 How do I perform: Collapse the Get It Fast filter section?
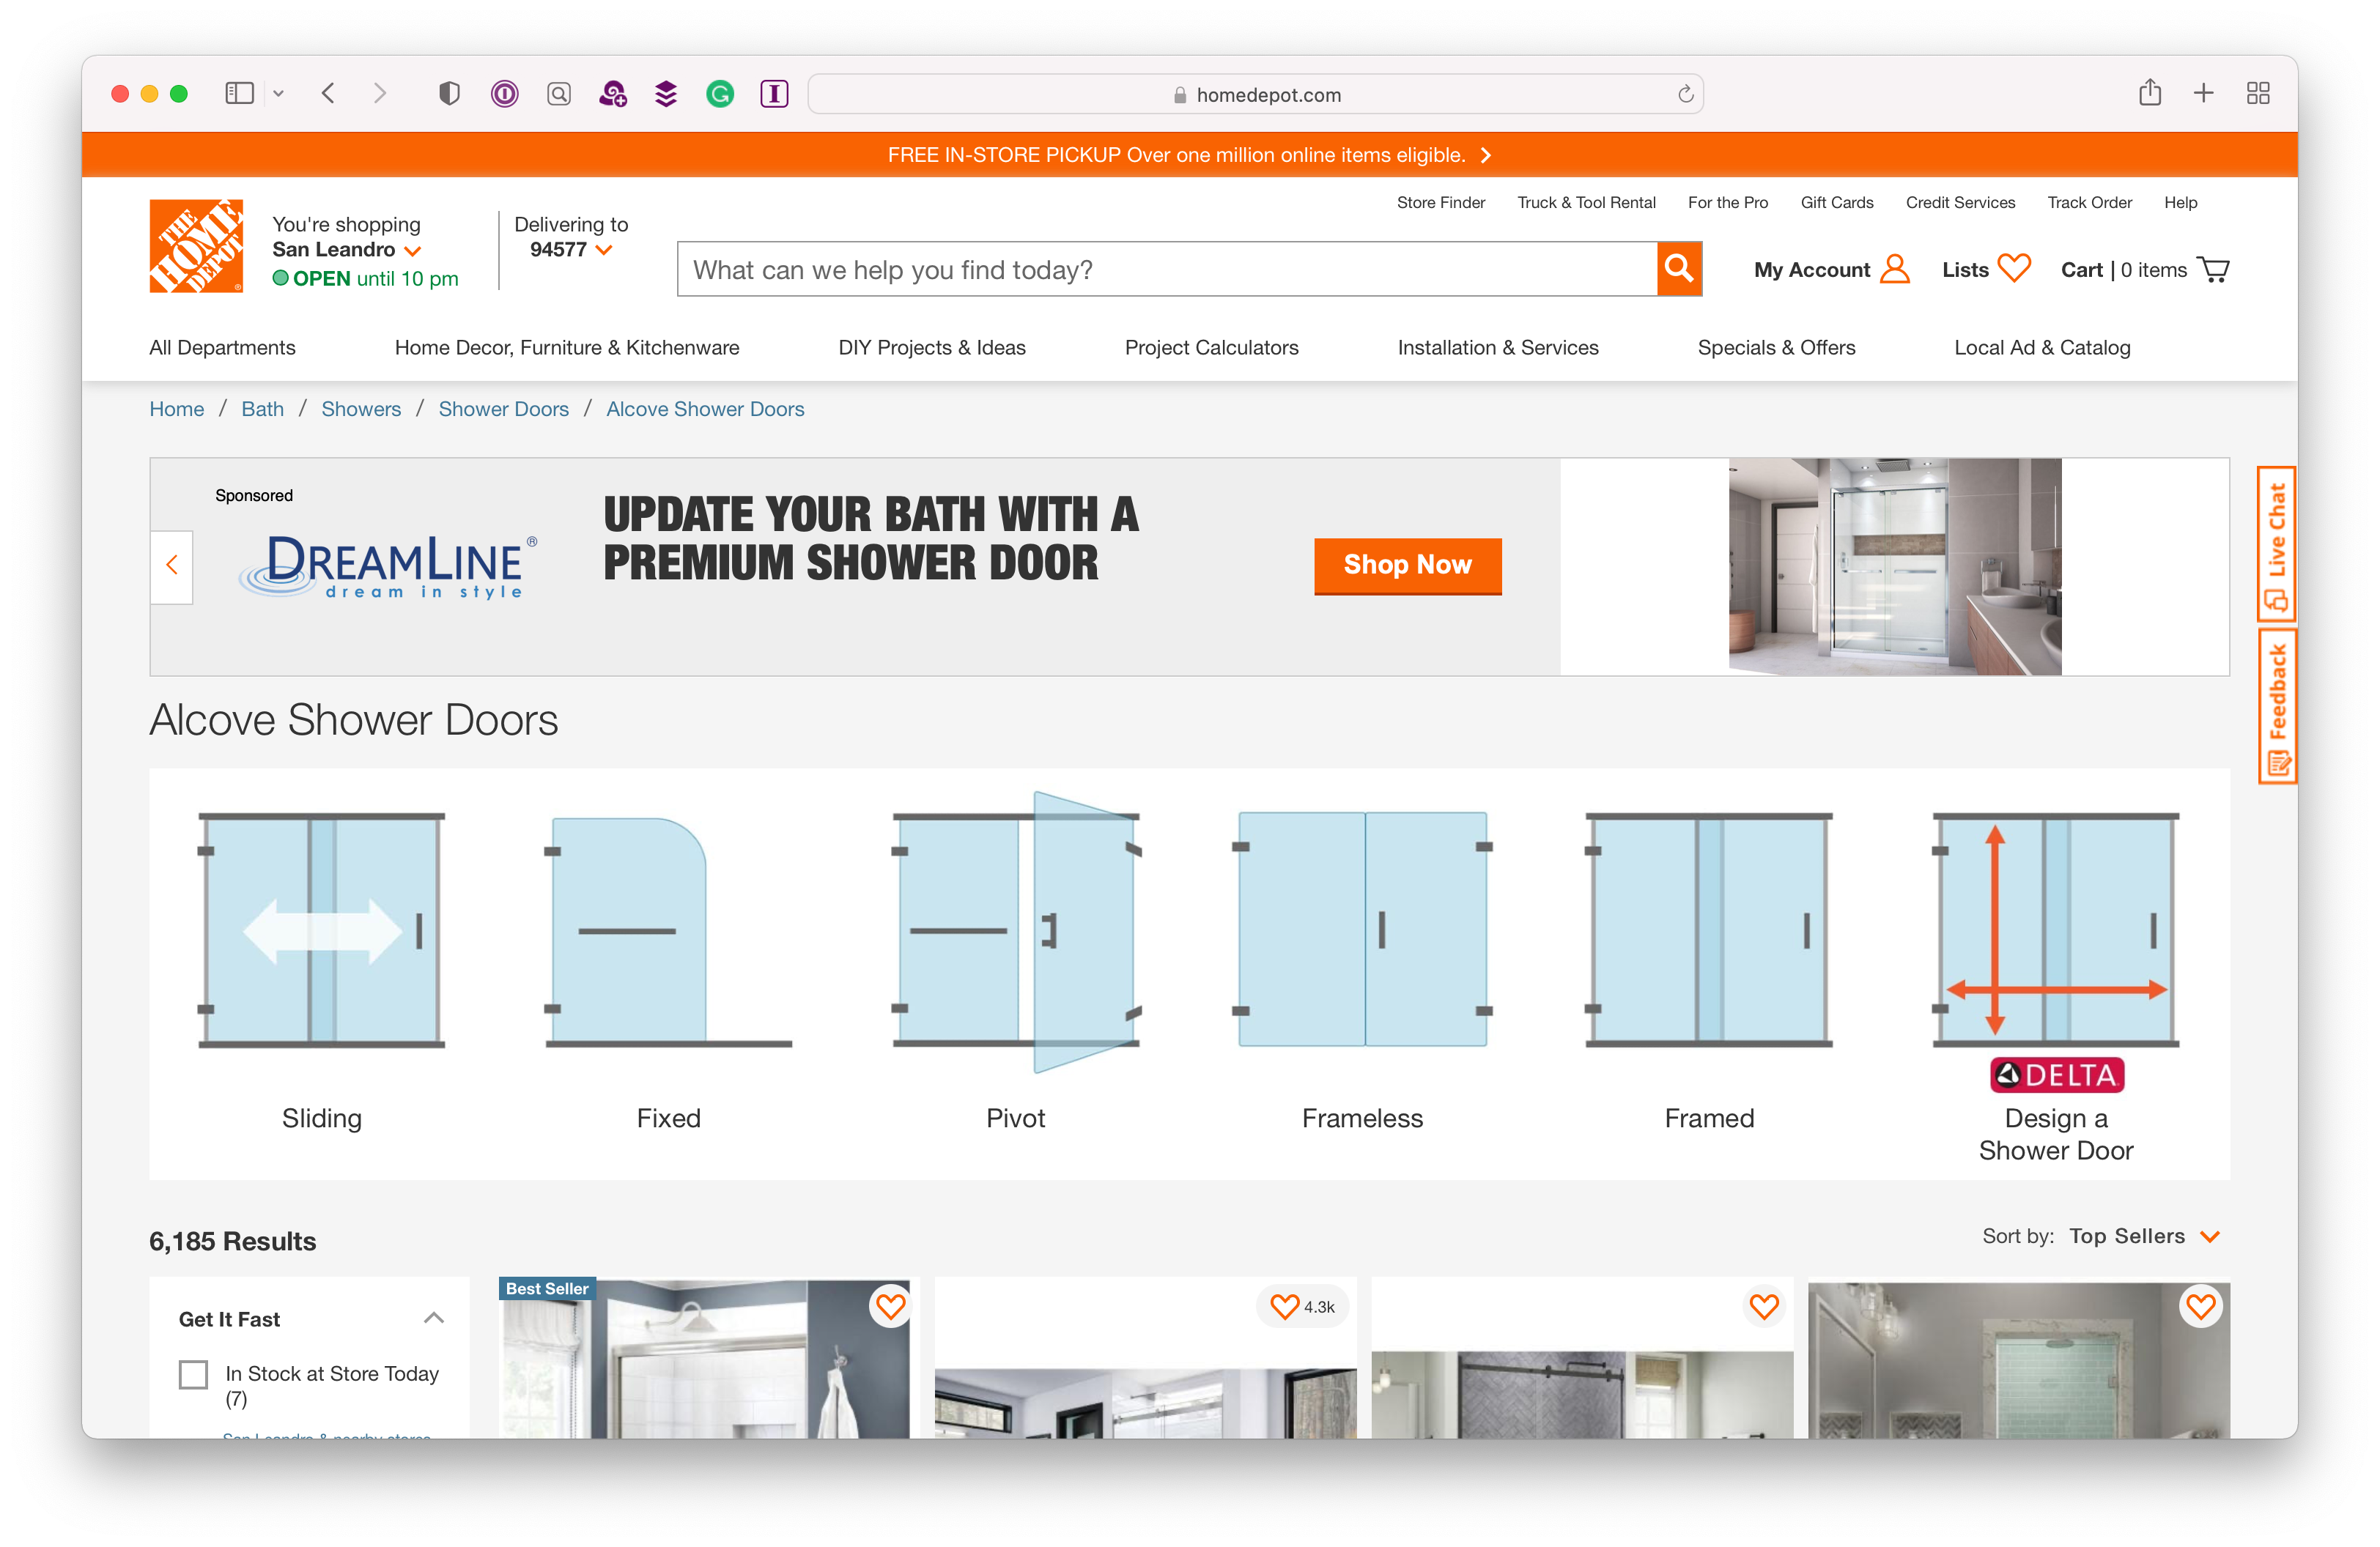(x=433, y=1318)
